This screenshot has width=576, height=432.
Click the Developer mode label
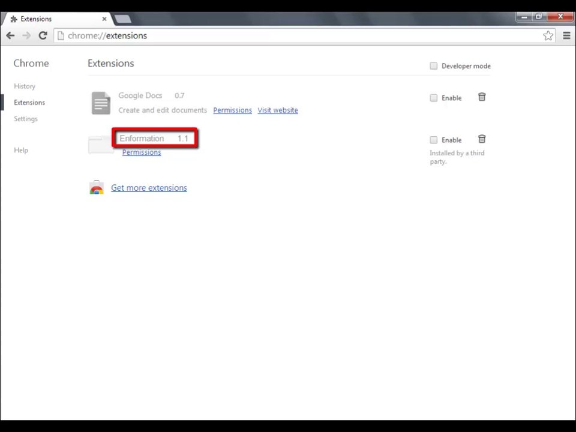466,66
